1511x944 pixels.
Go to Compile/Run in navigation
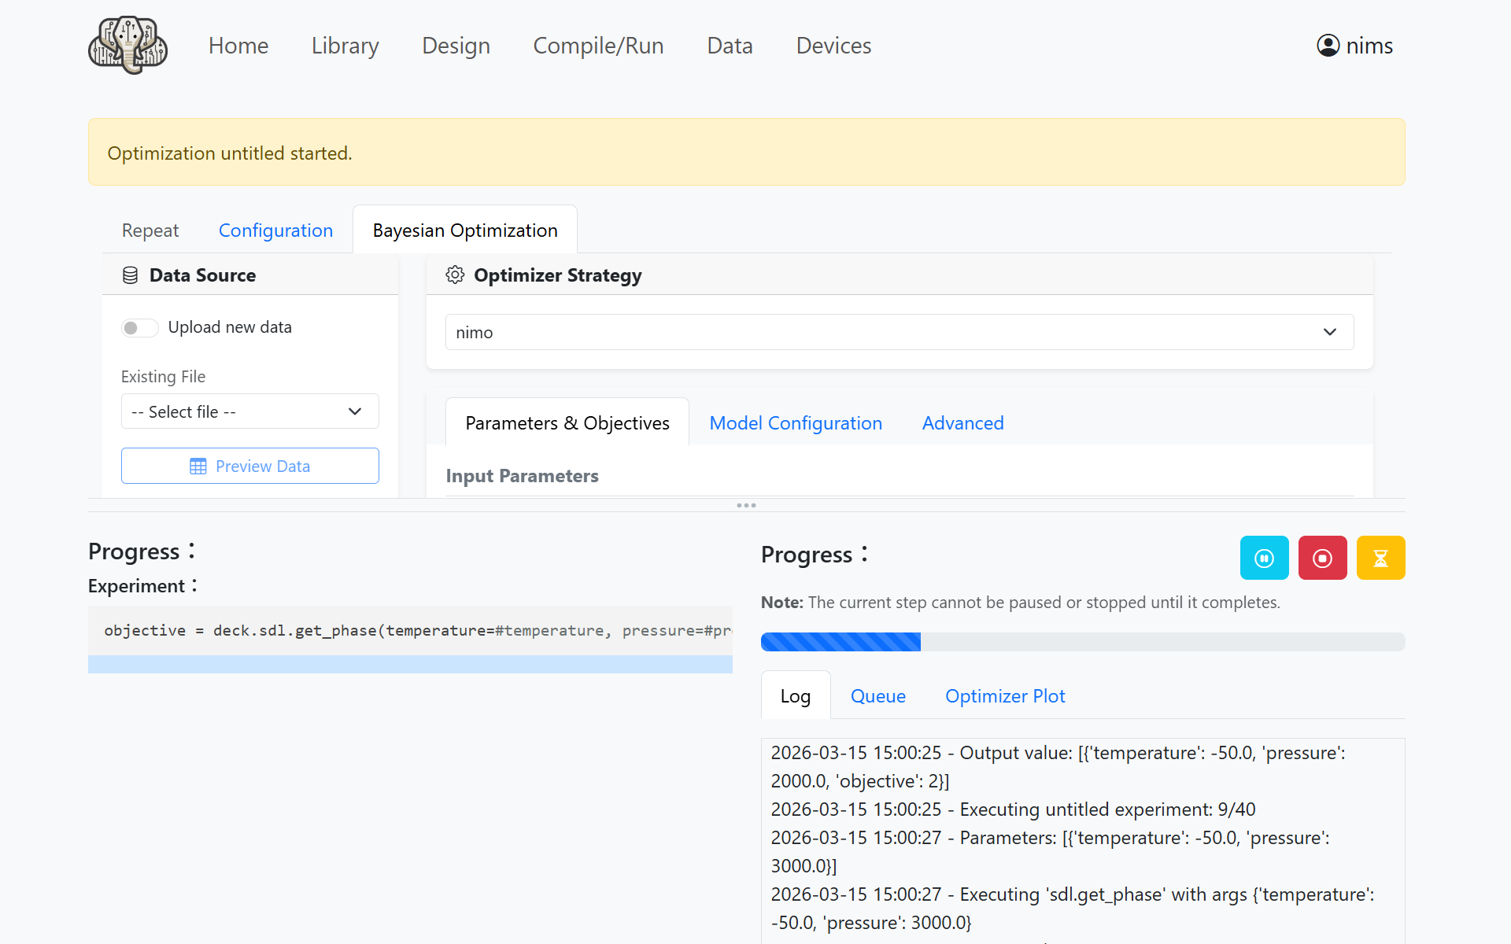[598, 46]
